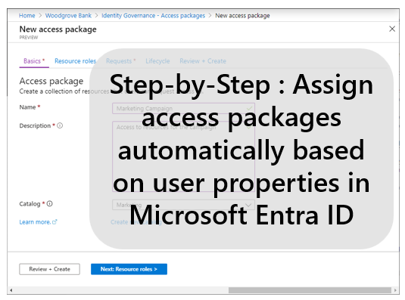Image resolution: width=405 pixels, height=300 pixels.
Task: Open the Catalog dropdown
Action: [x=183, y=205]
